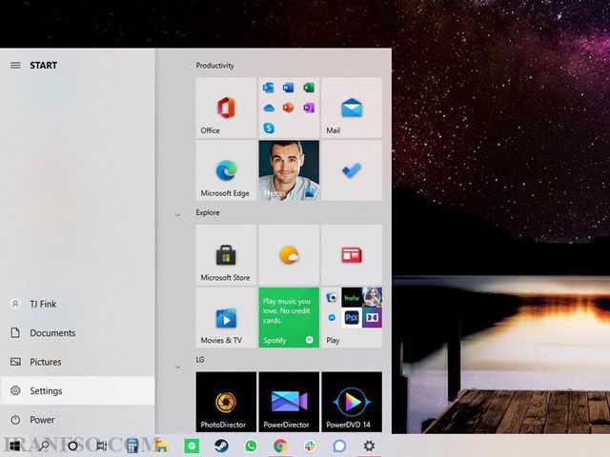Open Power options in Start

77,420
